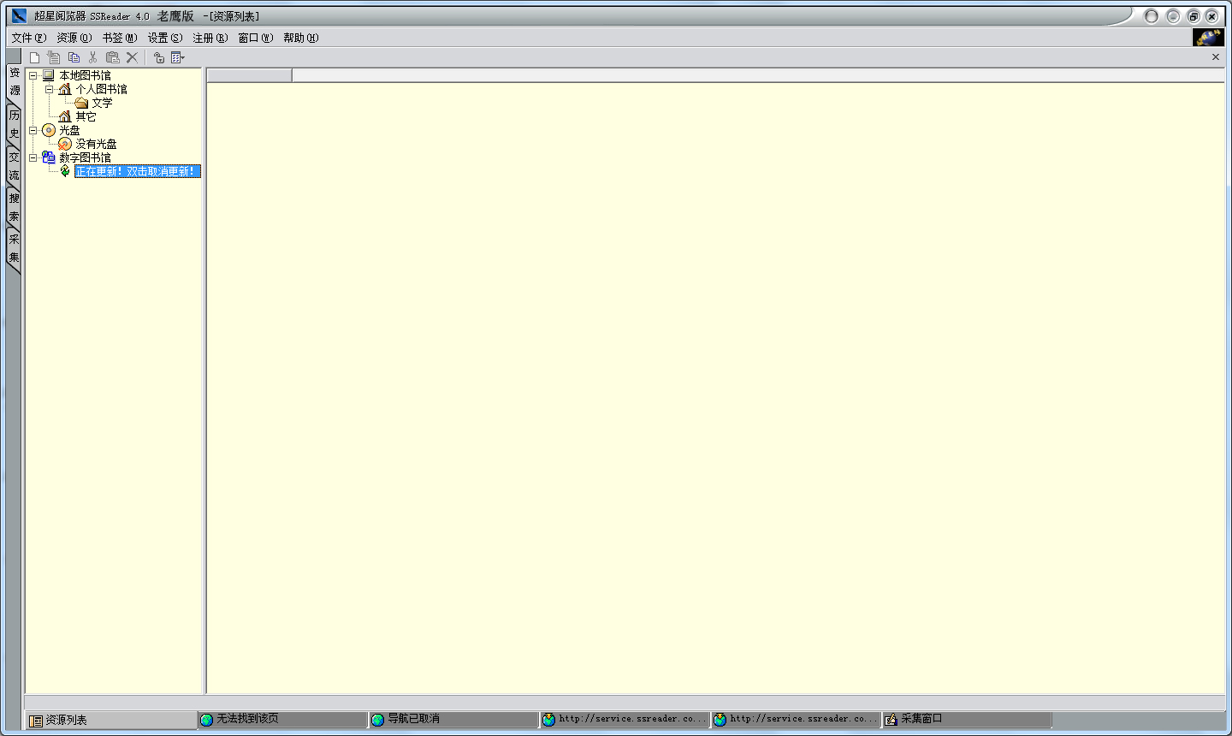This screenshot has height=736, width=1232.
Task: Open the 书签 menu
Action: click(x=119, y=38)
